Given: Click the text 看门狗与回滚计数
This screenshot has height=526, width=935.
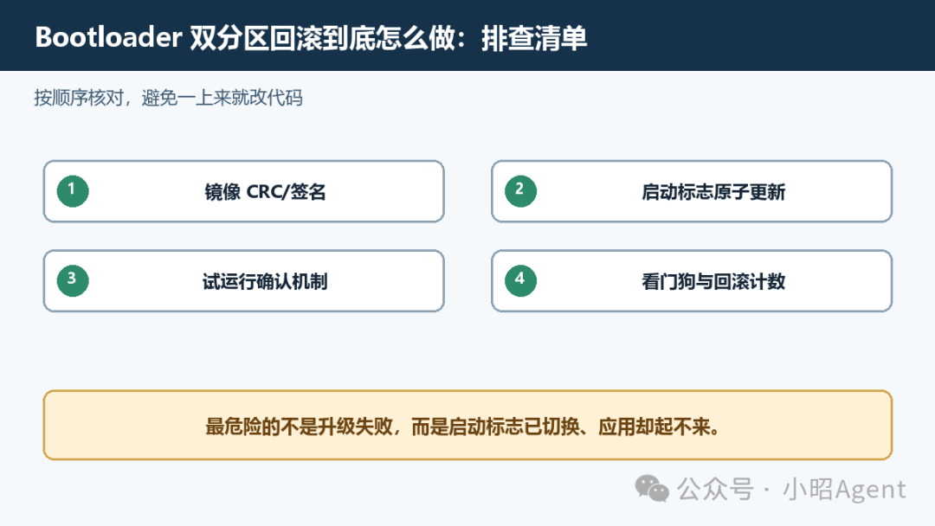Looking at the screenshot, I should (x=713, y=281).
